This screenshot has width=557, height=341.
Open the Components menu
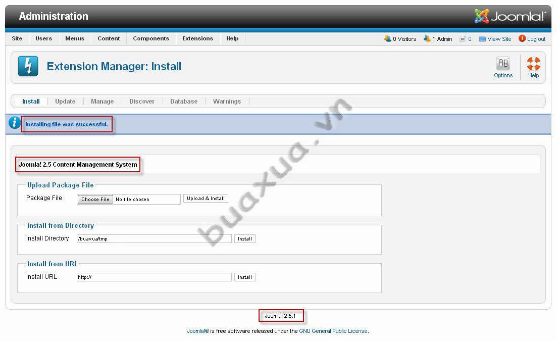point(151,38)
